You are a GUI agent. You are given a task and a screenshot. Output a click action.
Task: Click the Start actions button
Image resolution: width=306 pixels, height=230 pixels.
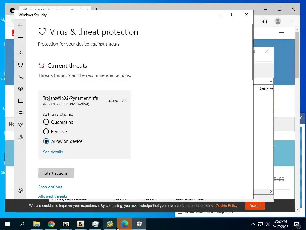click(56, 173)
